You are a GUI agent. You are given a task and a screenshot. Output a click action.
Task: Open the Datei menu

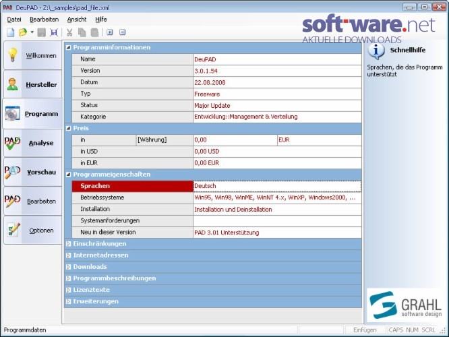[14, 20]
